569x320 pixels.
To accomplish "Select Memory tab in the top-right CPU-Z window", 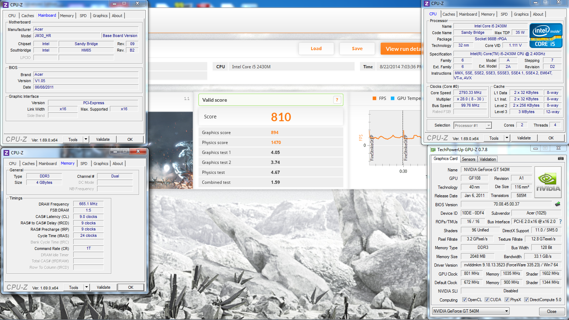I will [488, 14].
